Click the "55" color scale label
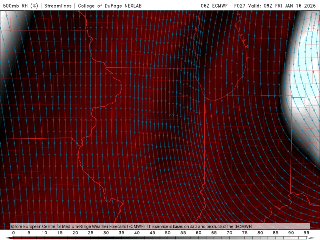Viewport: 320px width, 240px height. 183,233
